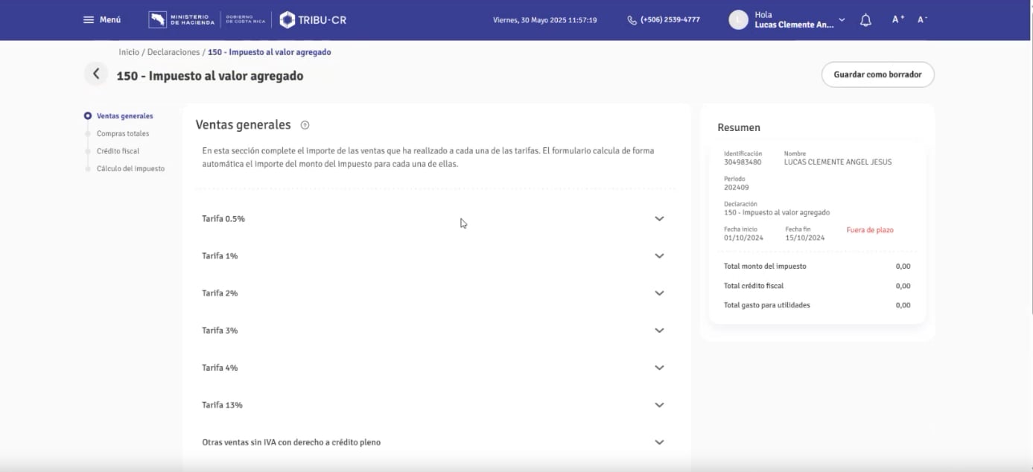Open the notifications bell
The image size is (1033, 472).
pos(865,19)
